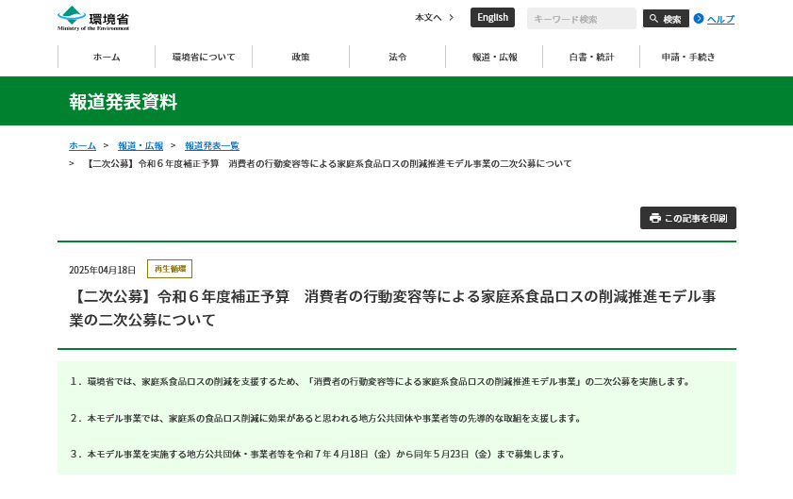Click the Ministry of the Environment logo
Image resolution: width=793 pixels, height=499 pixels.
pos(93,18)
